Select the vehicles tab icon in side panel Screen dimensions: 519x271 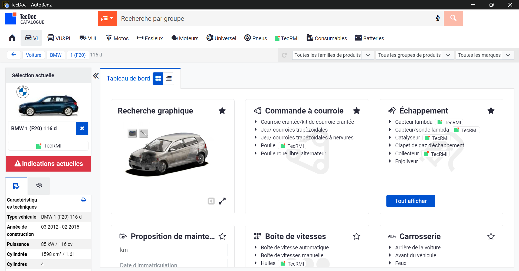click(39, 186)
